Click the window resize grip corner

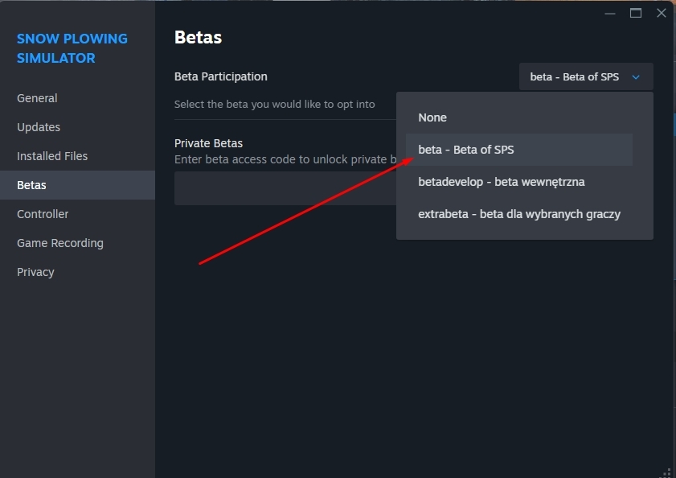pos(666,471)
